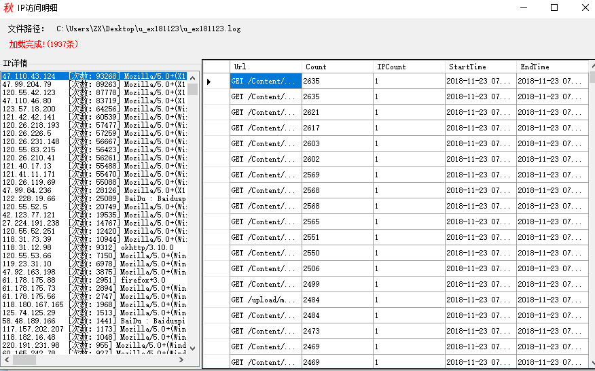
Task: Click the IP list scroll-down arrow
Action: (193, 348)
